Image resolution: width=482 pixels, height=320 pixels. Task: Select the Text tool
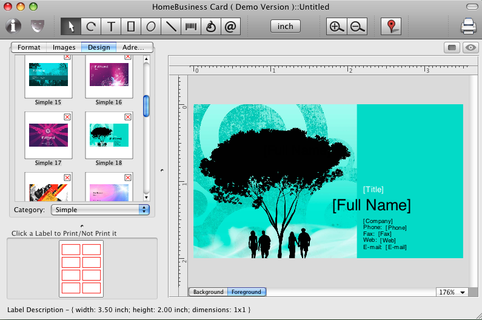[111, 27]
